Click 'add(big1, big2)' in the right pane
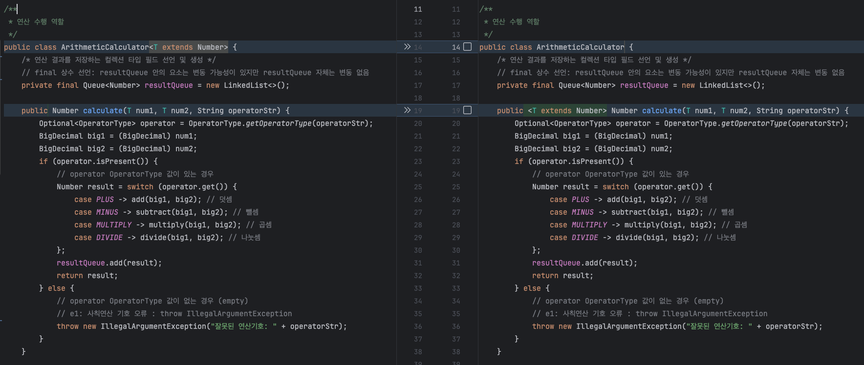Image resolution: width=864 pixels, height=365 pixels. coord(640,200)
